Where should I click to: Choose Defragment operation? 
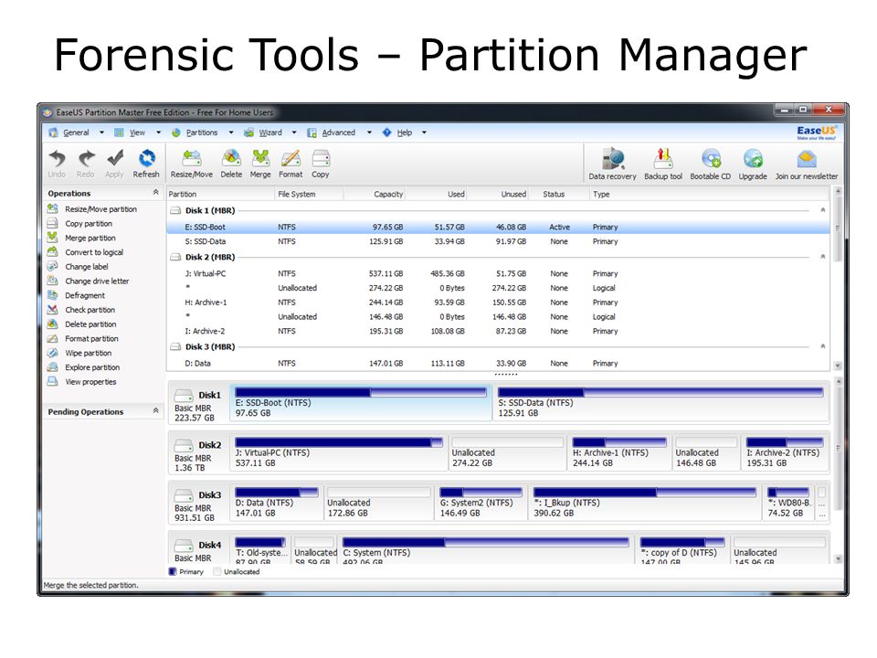84,296
